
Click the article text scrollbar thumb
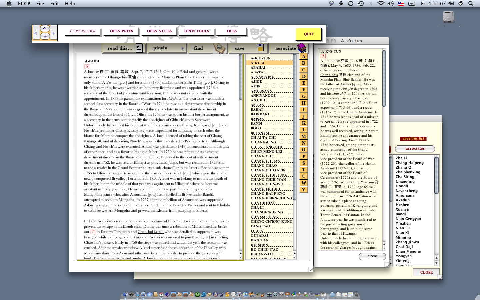pos(241,77)
